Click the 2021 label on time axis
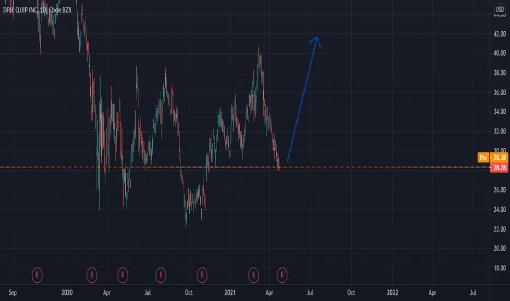 coord(230,293)
